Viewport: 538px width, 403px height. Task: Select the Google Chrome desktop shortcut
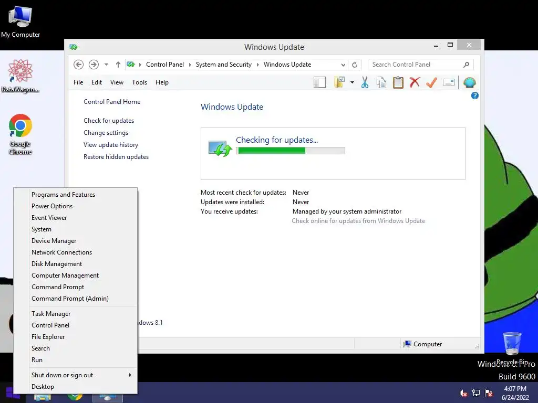tap(20, 134)
